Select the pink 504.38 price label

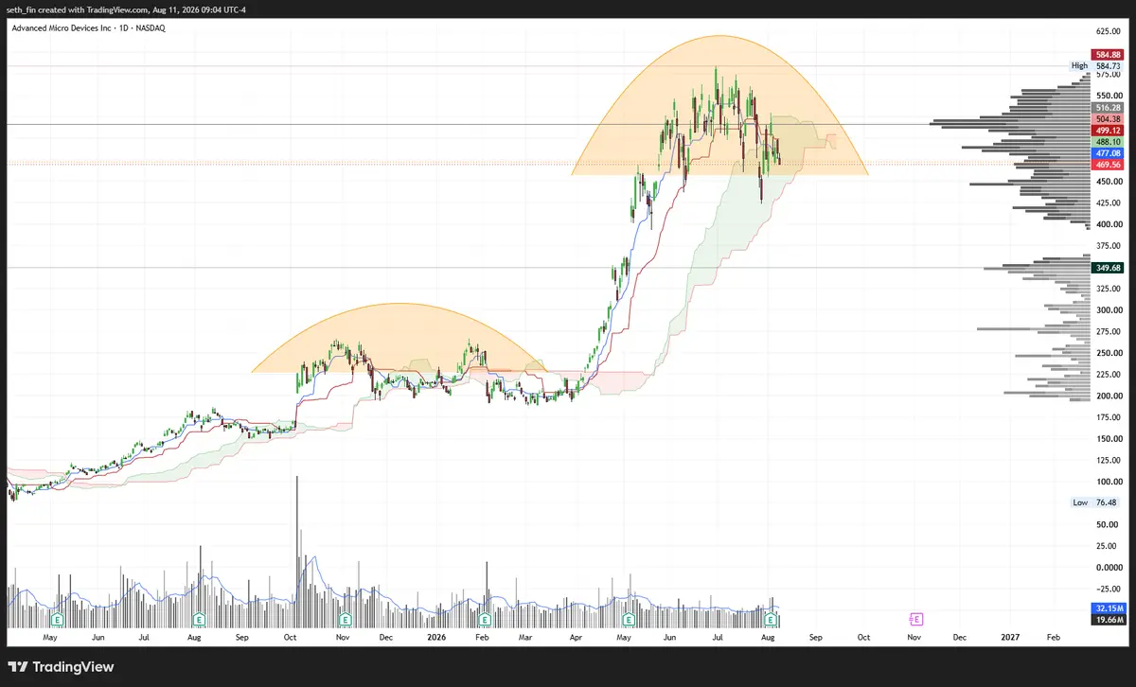coord(1108,119)
